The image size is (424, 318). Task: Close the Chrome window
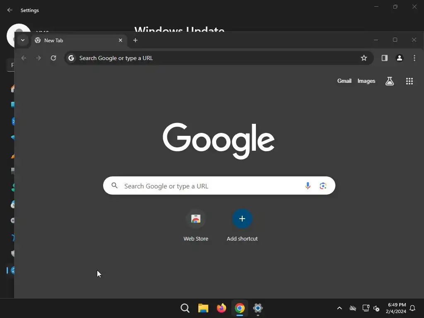click(414, 40)
